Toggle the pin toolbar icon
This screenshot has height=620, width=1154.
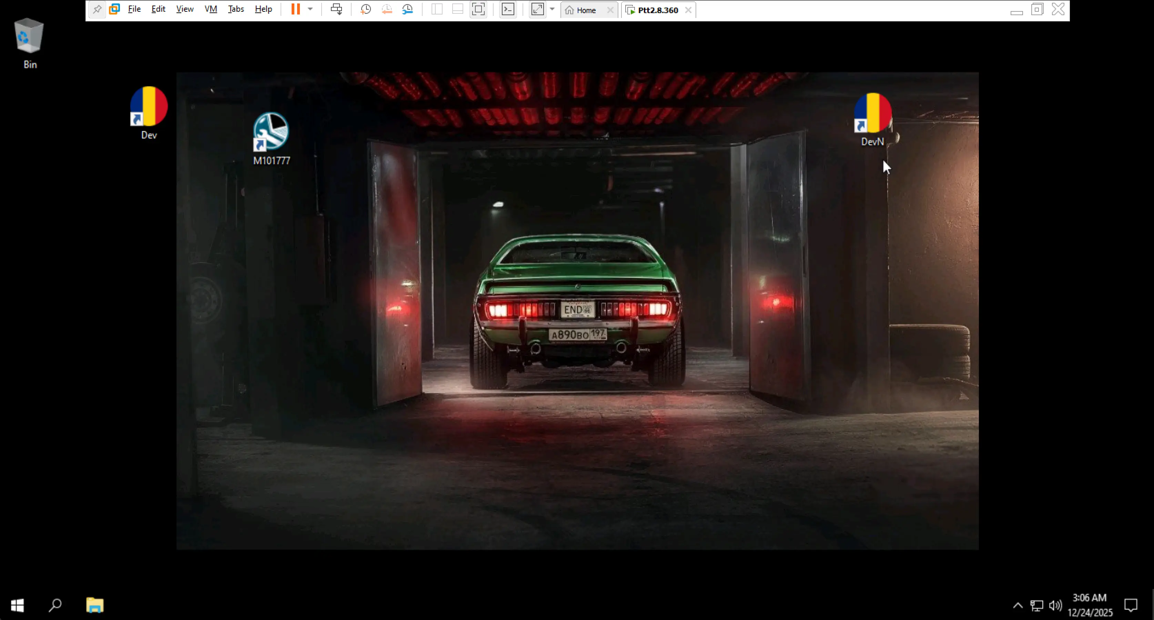click(97, 9)
